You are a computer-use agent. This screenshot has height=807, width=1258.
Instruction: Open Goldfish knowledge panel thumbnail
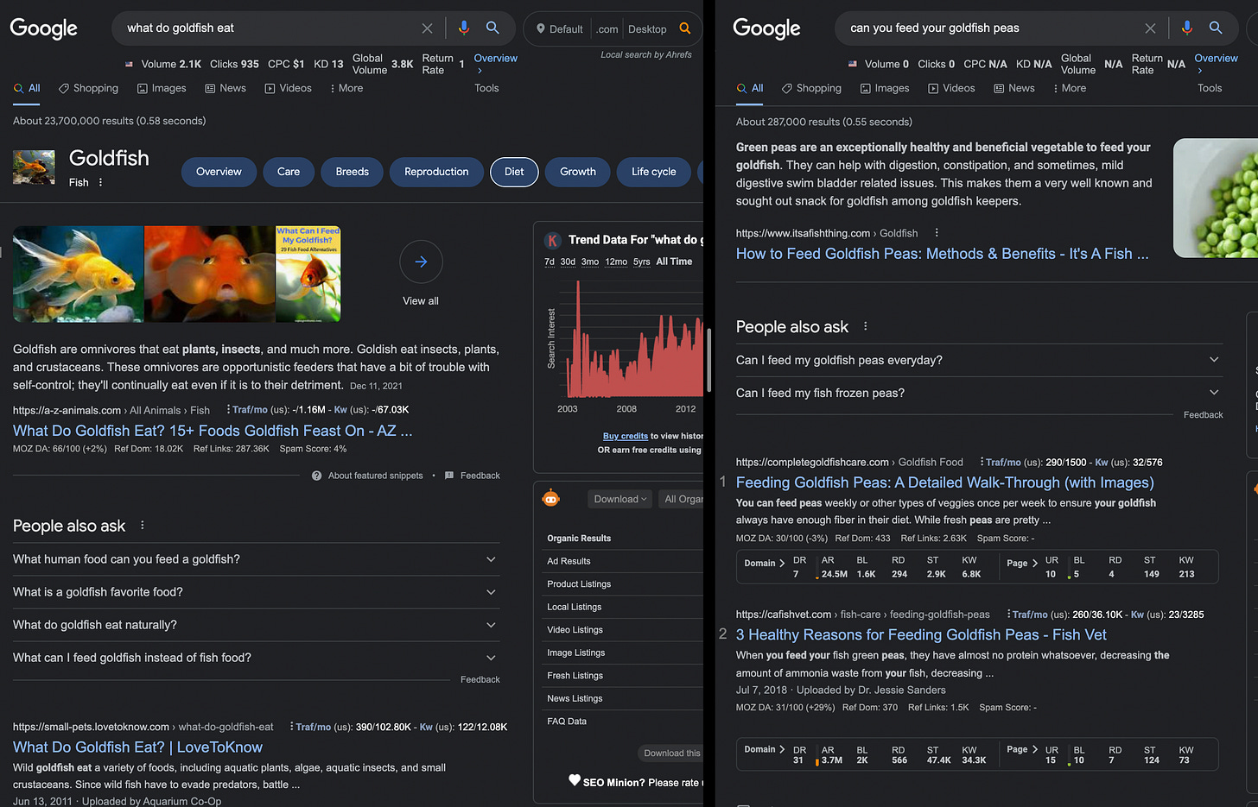(x=34, y=167)
